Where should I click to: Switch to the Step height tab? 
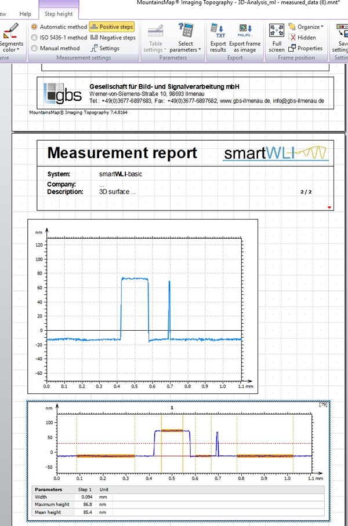point(59,13)
